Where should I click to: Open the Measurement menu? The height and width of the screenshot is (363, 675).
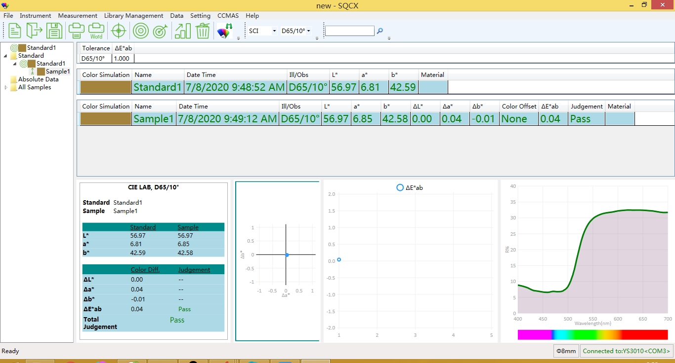78,16
